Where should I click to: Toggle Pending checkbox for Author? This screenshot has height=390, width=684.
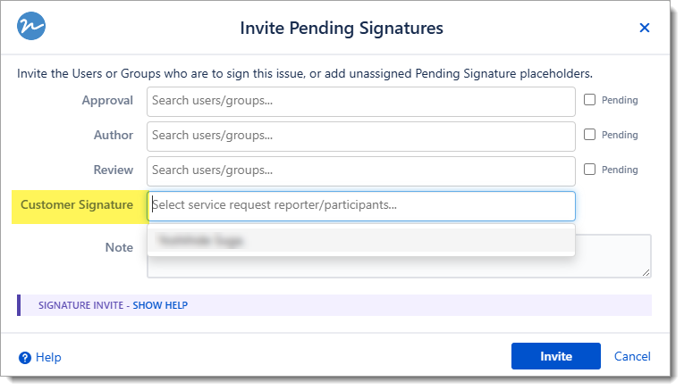589,135
